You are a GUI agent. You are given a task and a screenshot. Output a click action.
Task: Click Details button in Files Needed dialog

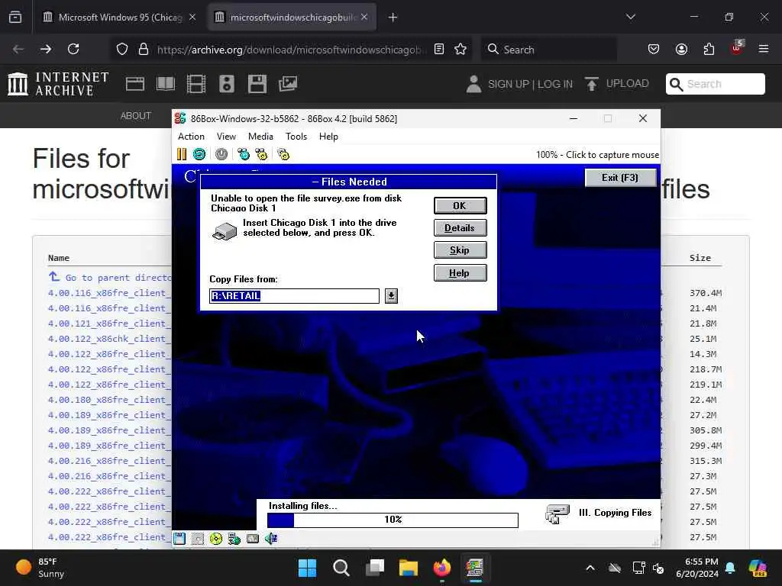point(460,228)
